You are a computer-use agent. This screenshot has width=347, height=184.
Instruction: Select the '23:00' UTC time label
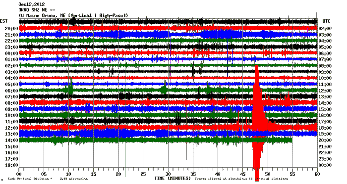tap(325, 159)
